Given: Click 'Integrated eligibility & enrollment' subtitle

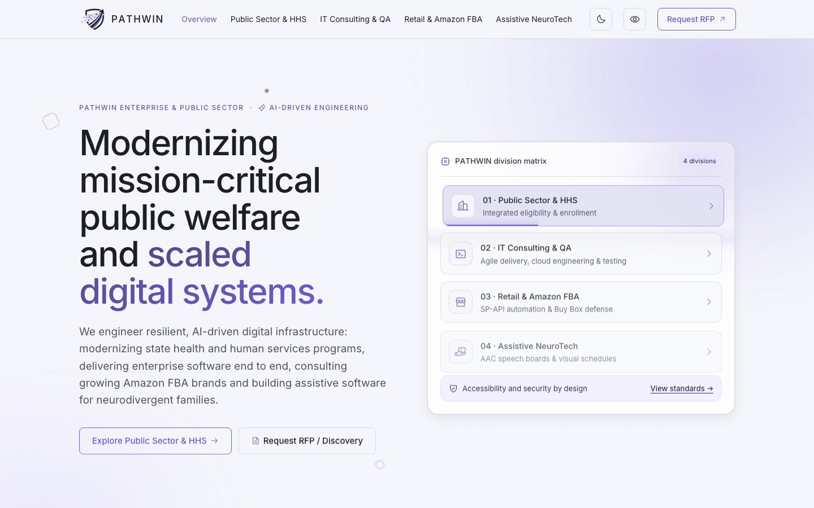Looking at the screenshot, I should tap(539, 213).
